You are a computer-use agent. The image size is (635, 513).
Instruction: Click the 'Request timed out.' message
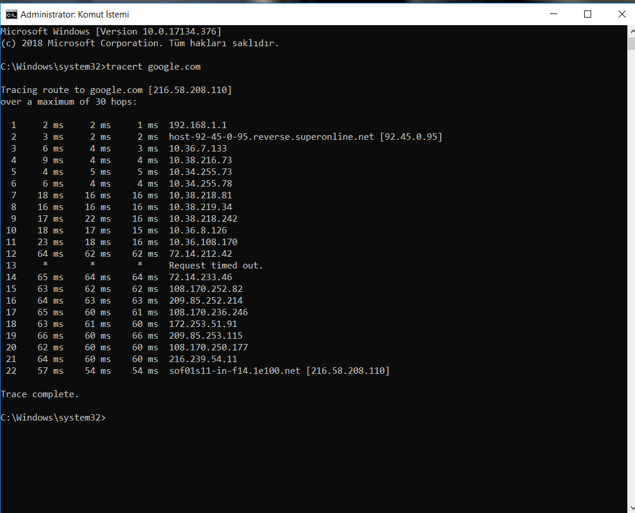(216, 266)
